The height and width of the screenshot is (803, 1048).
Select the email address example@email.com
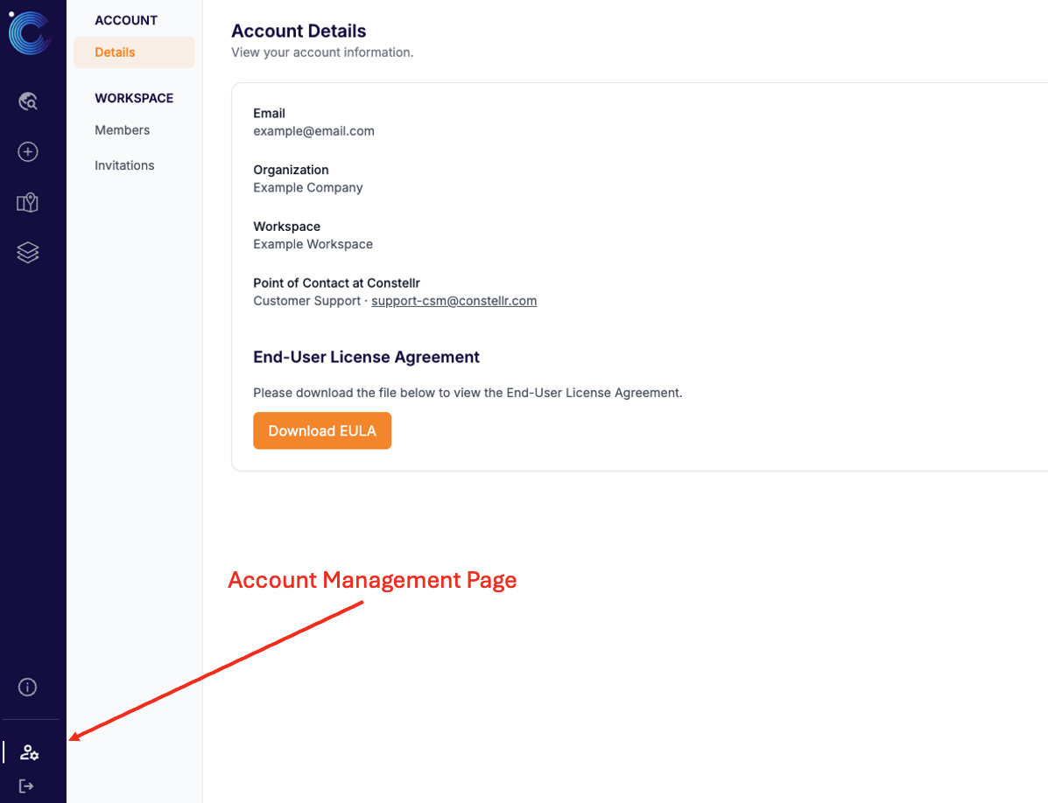(313, 130)
